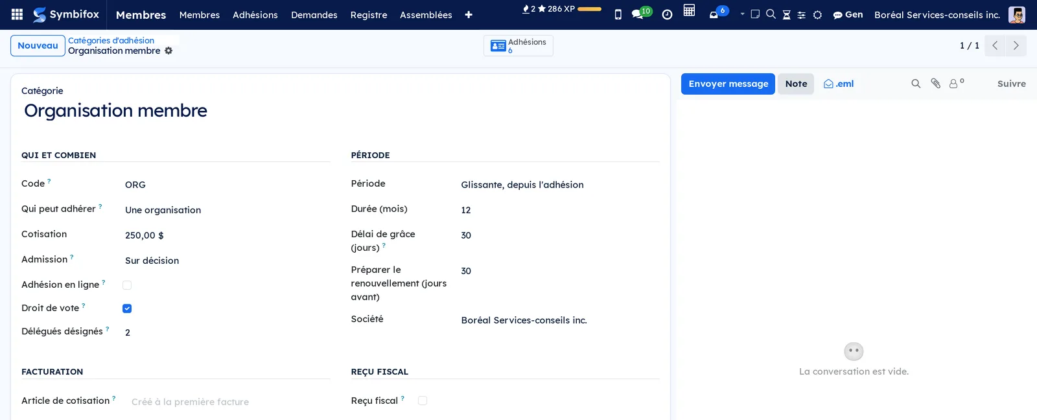Open the Assemblées menu
The width and height of the screenshot is (1037, 420).
[x=426, y=15]
